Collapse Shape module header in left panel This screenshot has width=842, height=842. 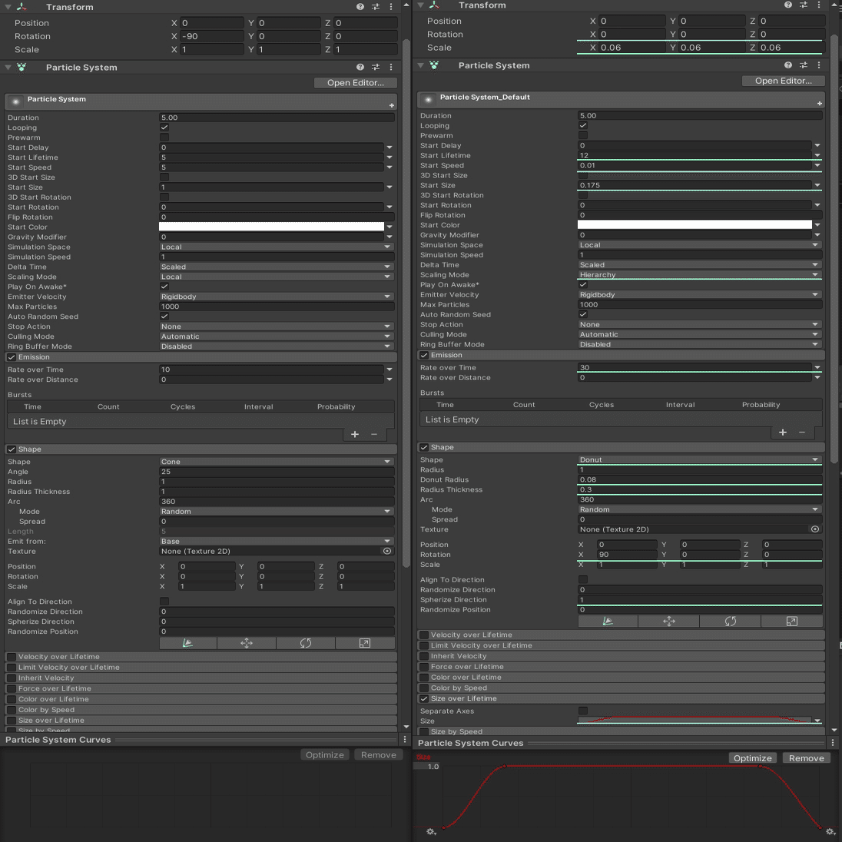pyautogui.click(x=201, y=449)
